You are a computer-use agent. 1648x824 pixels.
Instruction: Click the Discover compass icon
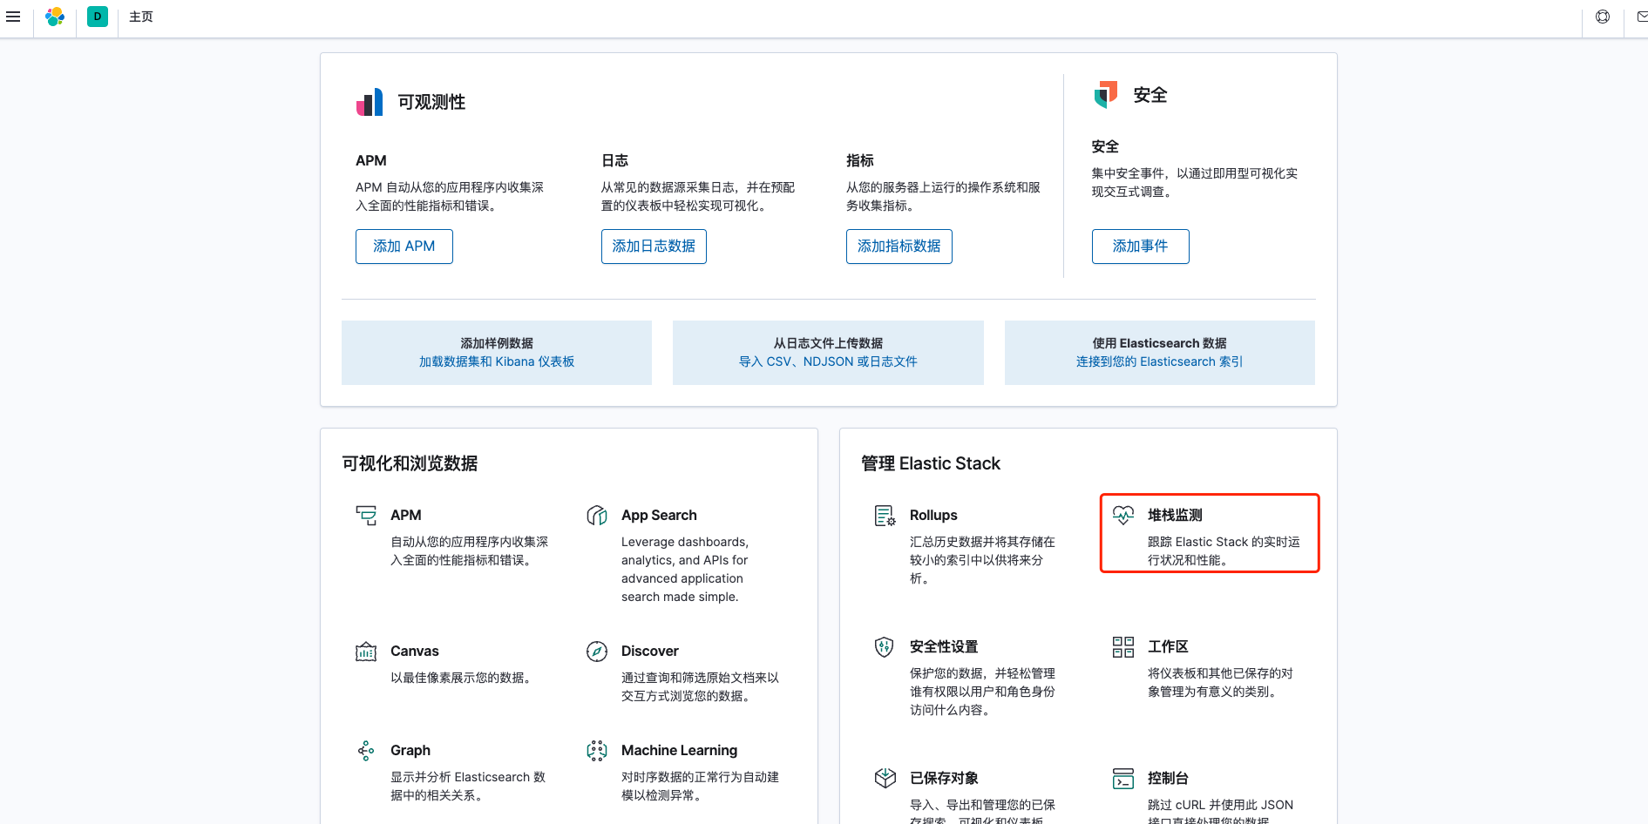pyautogui.click(x=597, y=652)
